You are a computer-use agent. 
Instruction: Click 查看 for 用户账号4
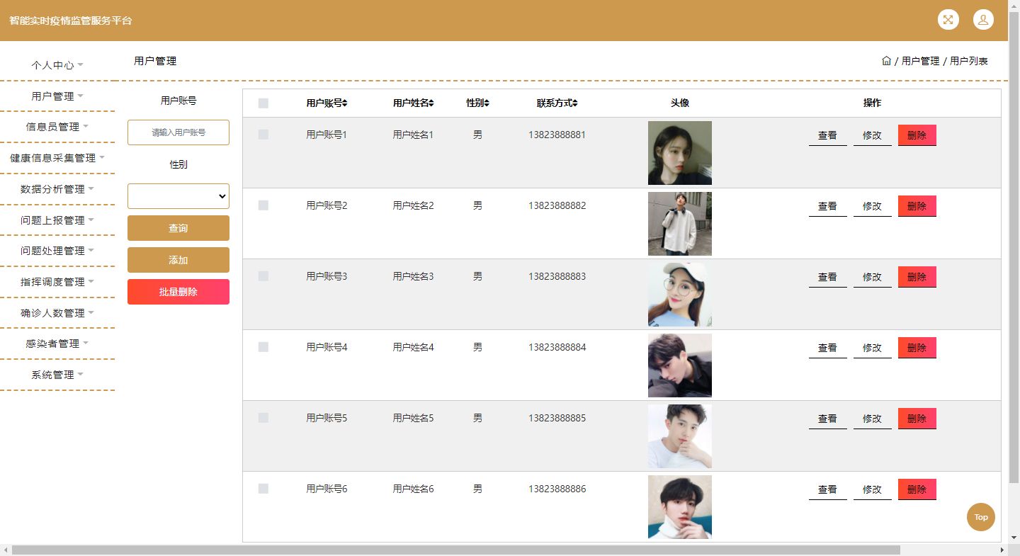tap(827, 348)
